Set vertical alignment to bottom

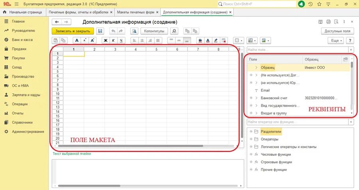[187, 41]
